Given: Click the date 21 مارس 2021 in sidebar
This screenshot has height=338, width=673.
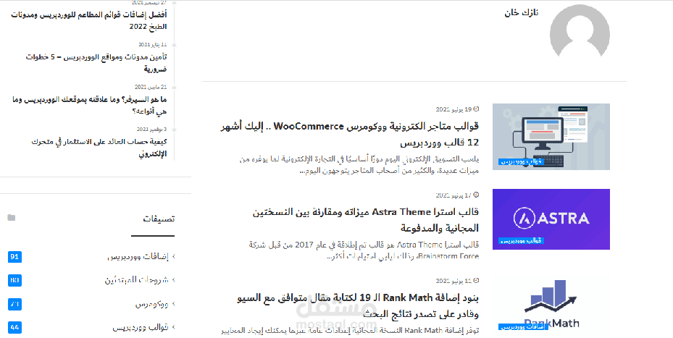Looking at the screenshot, I should point(151,87).
